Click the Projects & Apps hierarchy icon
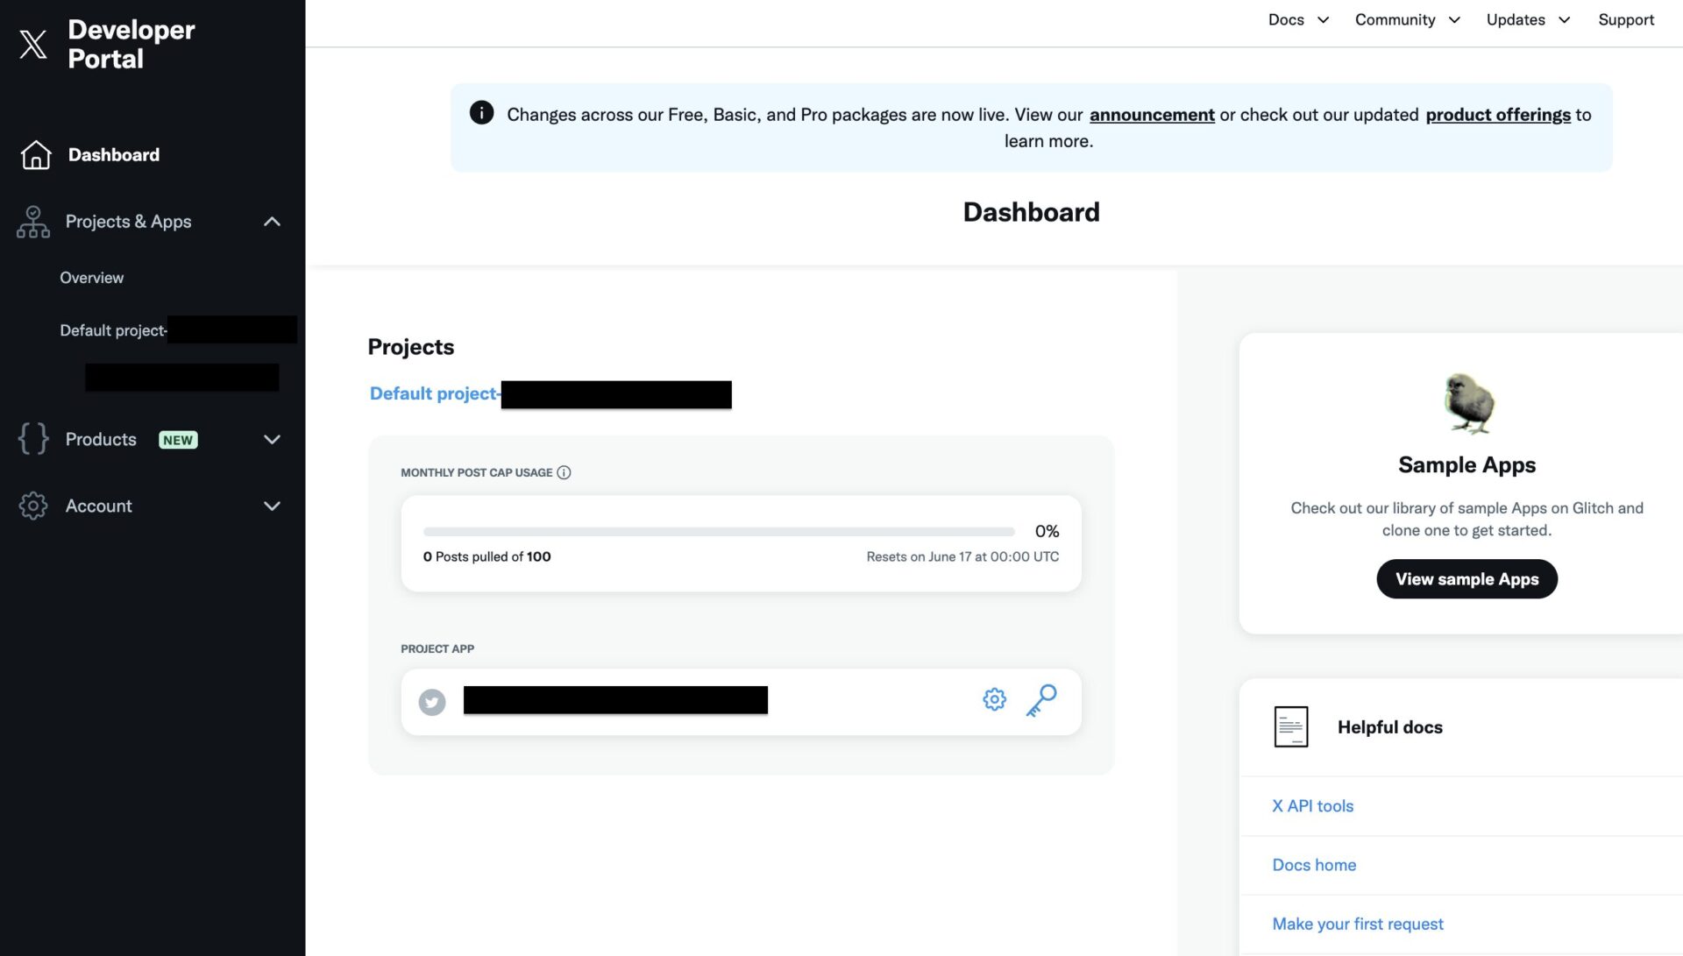Viewport: 1683px width, 956px height. [x=33, y=222]
